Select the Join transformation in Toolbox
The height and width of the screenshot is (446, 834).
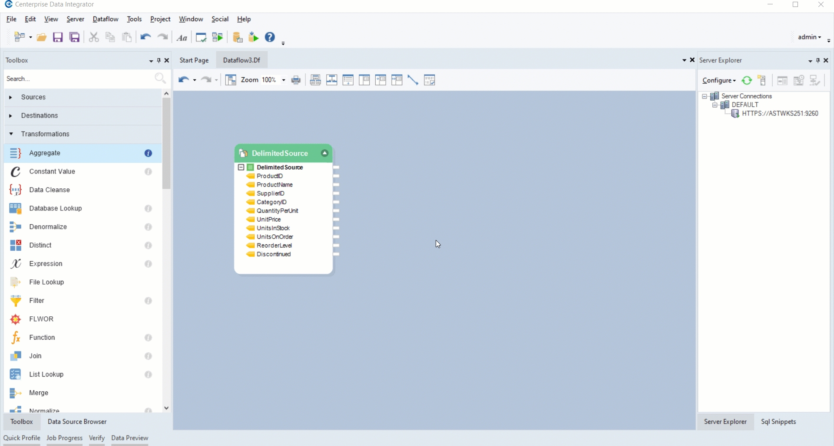point(35,356)
